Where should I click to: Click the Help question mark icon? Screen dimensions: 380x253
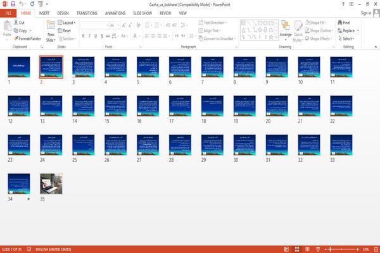343,4
